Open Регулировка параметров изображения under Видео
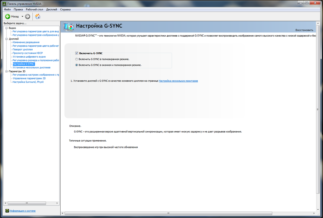323x218 pixels. point(36,35)
